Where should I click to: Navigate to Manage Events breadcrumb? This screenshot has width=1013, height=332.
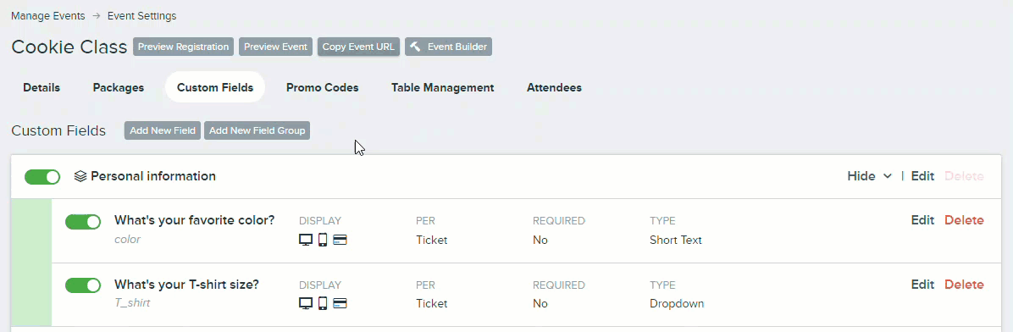coord(47,15)
